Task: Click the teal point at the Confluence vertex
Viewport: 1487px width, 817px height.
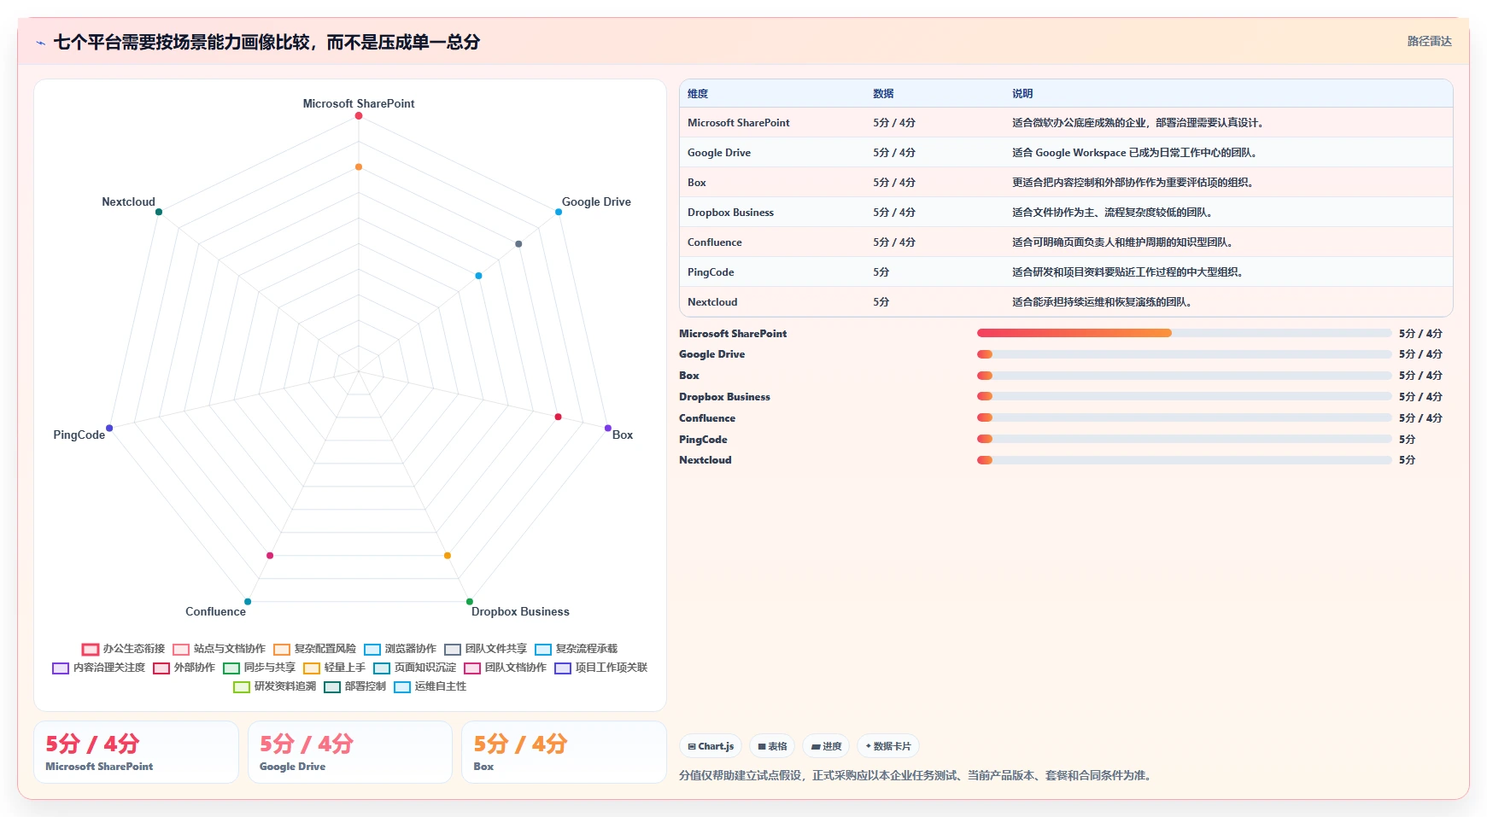Action: (x=248, y=602)
